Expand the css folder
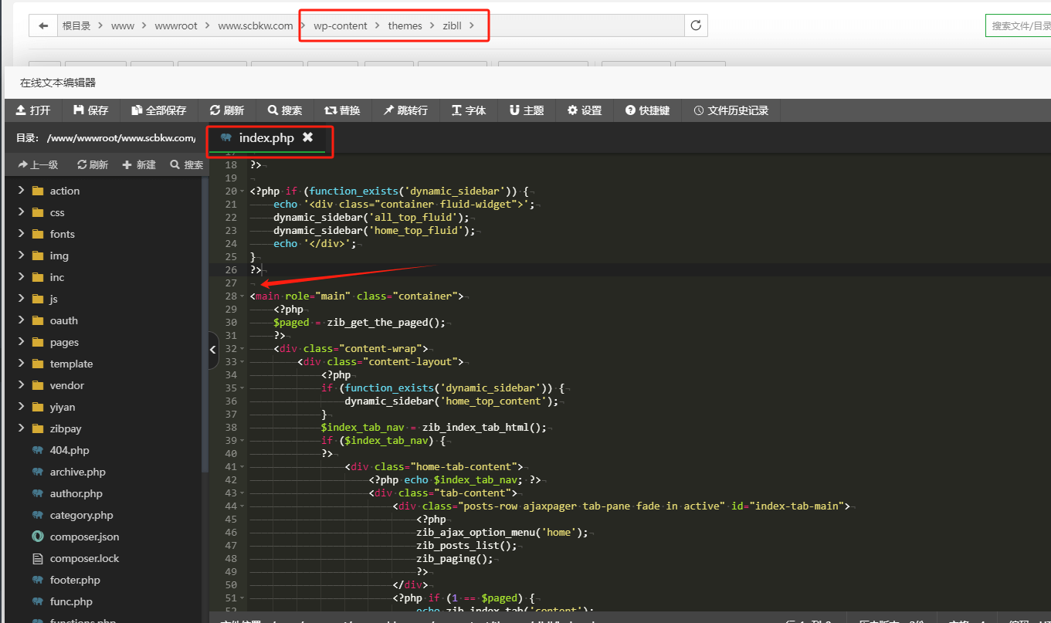This screenshot has height=623, width=1051. tap(21, 212)
